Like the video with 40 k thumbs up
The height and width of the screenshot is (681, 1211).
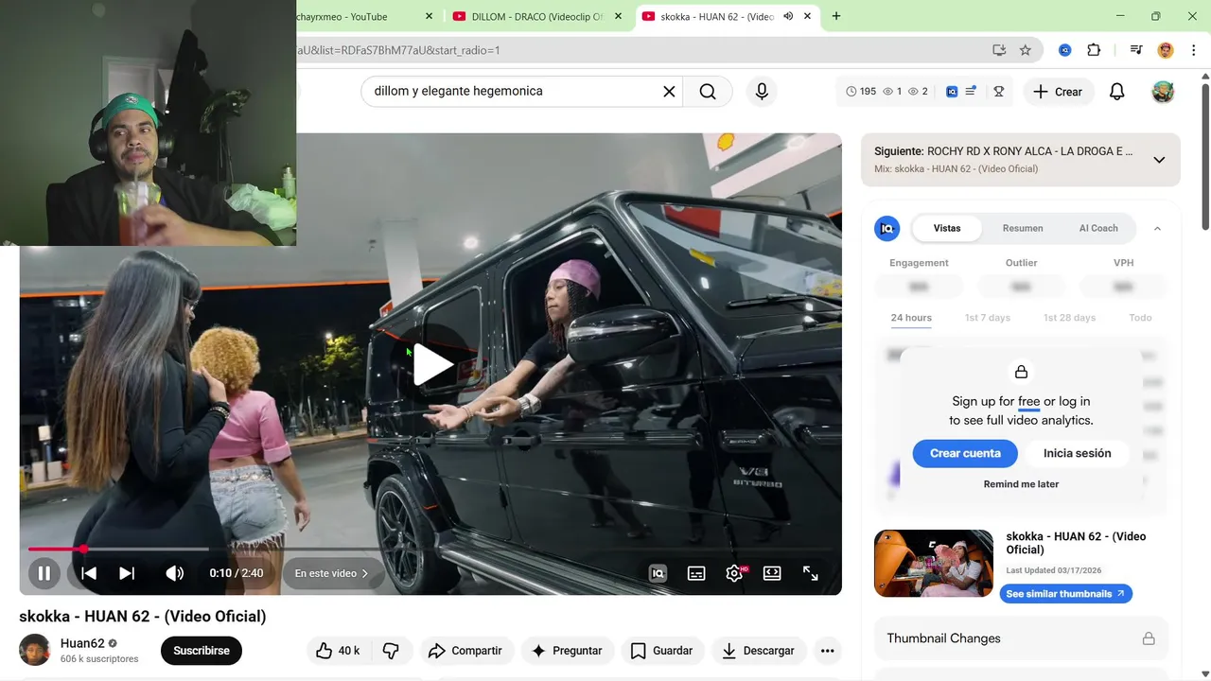tap(338, 651)
